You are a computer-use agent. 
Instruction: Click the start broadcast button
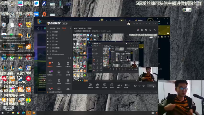151,86
